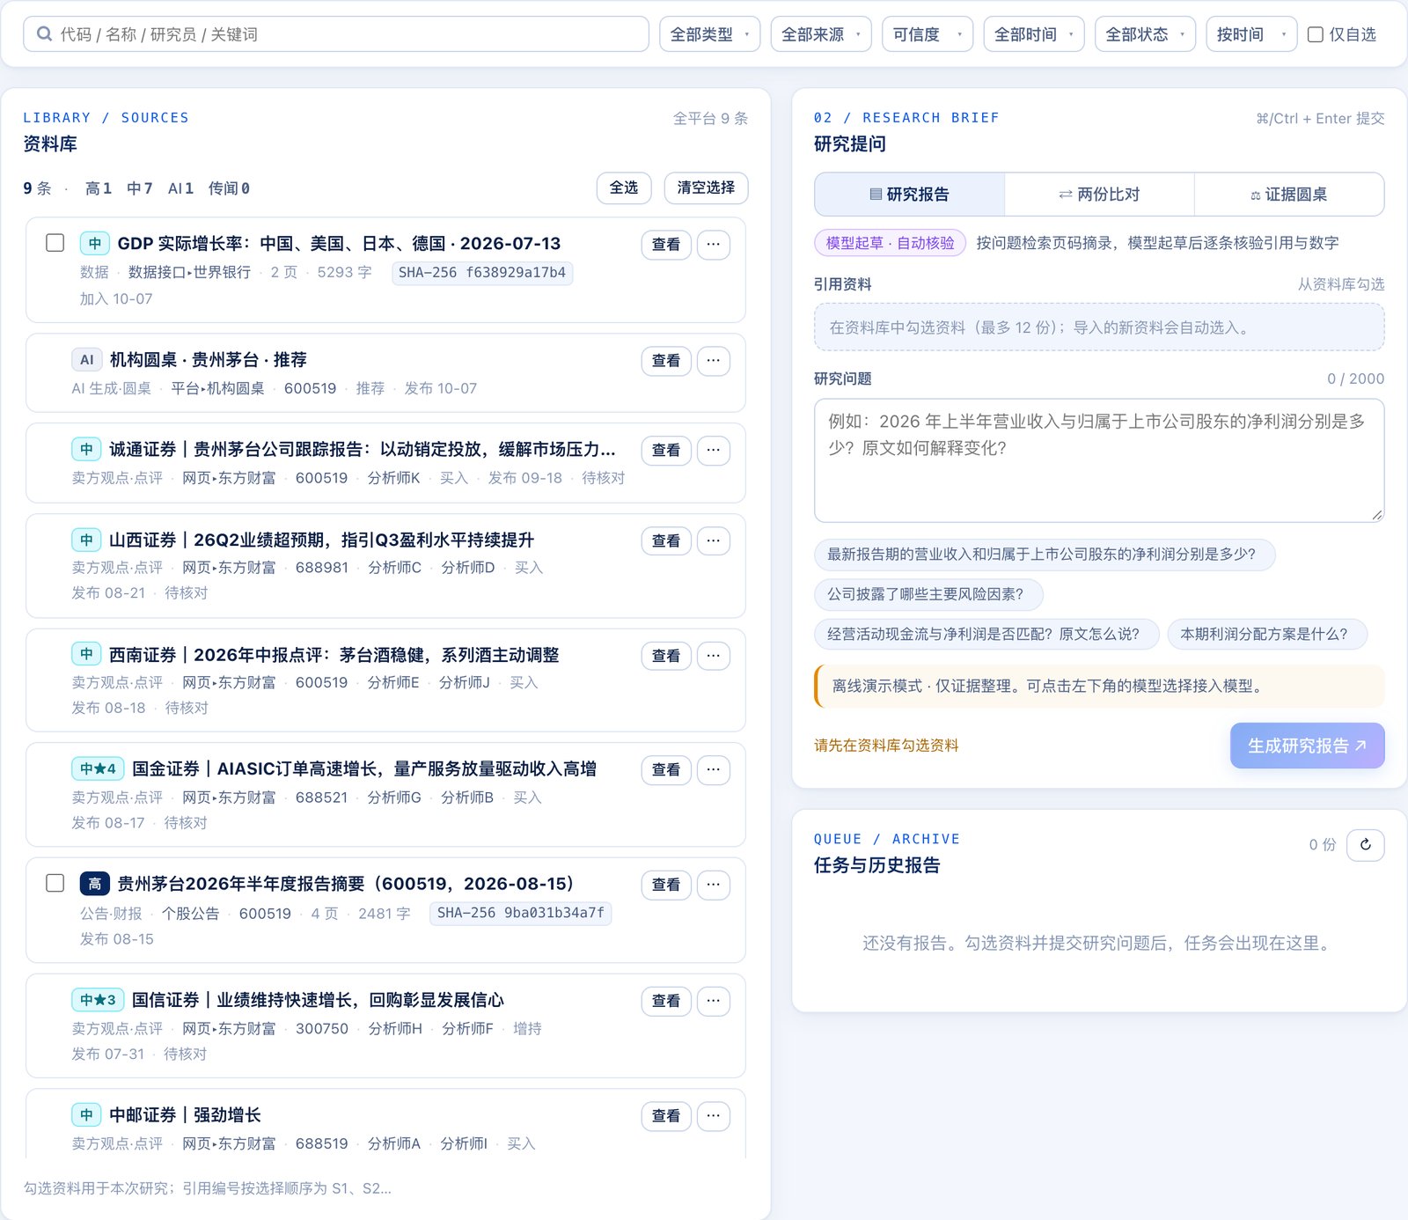Click 查看 for the 国信证券 report
Viewport: 1408px width, 1220px height.
[666, 1001]
